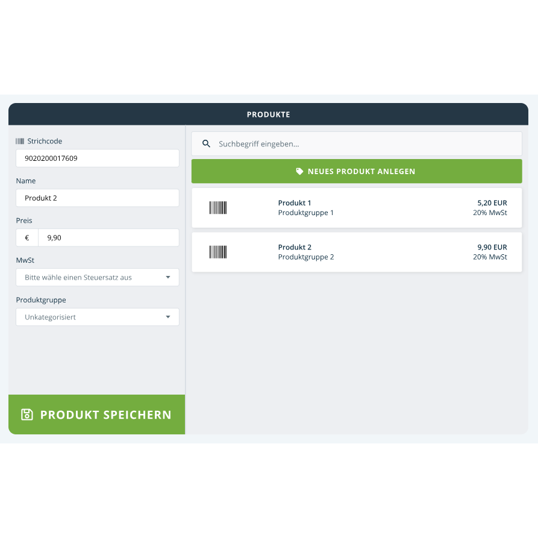
Task: Edit the Preis value field
Action: 108,238
